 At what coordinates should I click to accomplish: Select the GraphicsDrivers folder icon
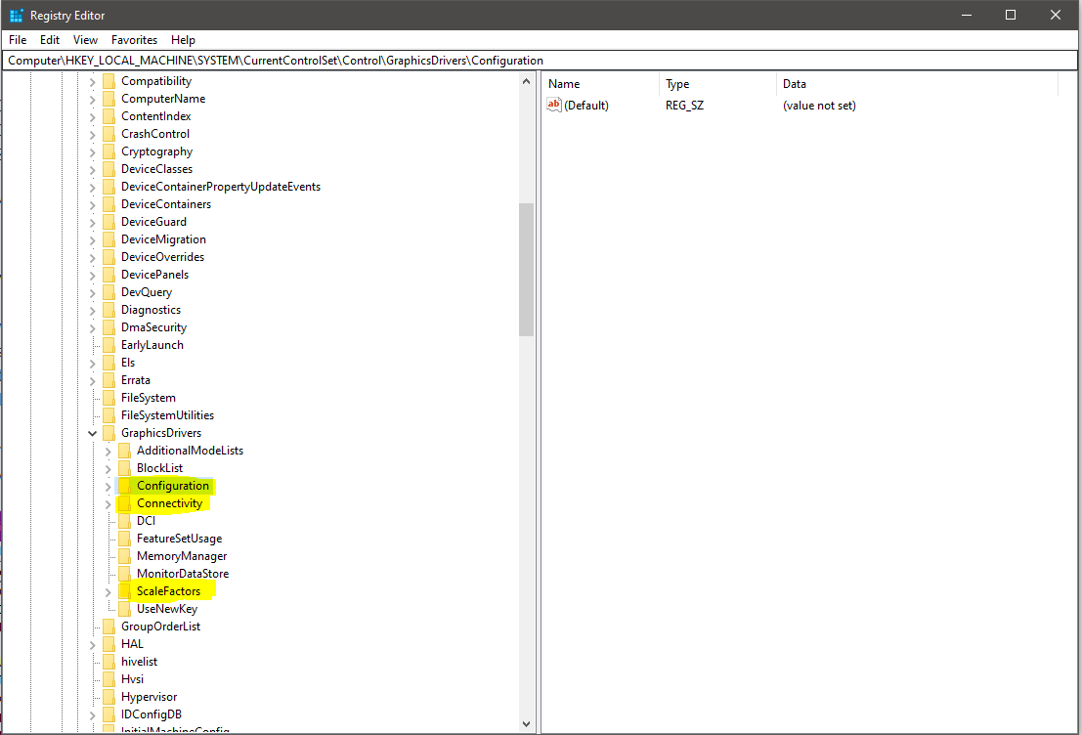(109, 433)
